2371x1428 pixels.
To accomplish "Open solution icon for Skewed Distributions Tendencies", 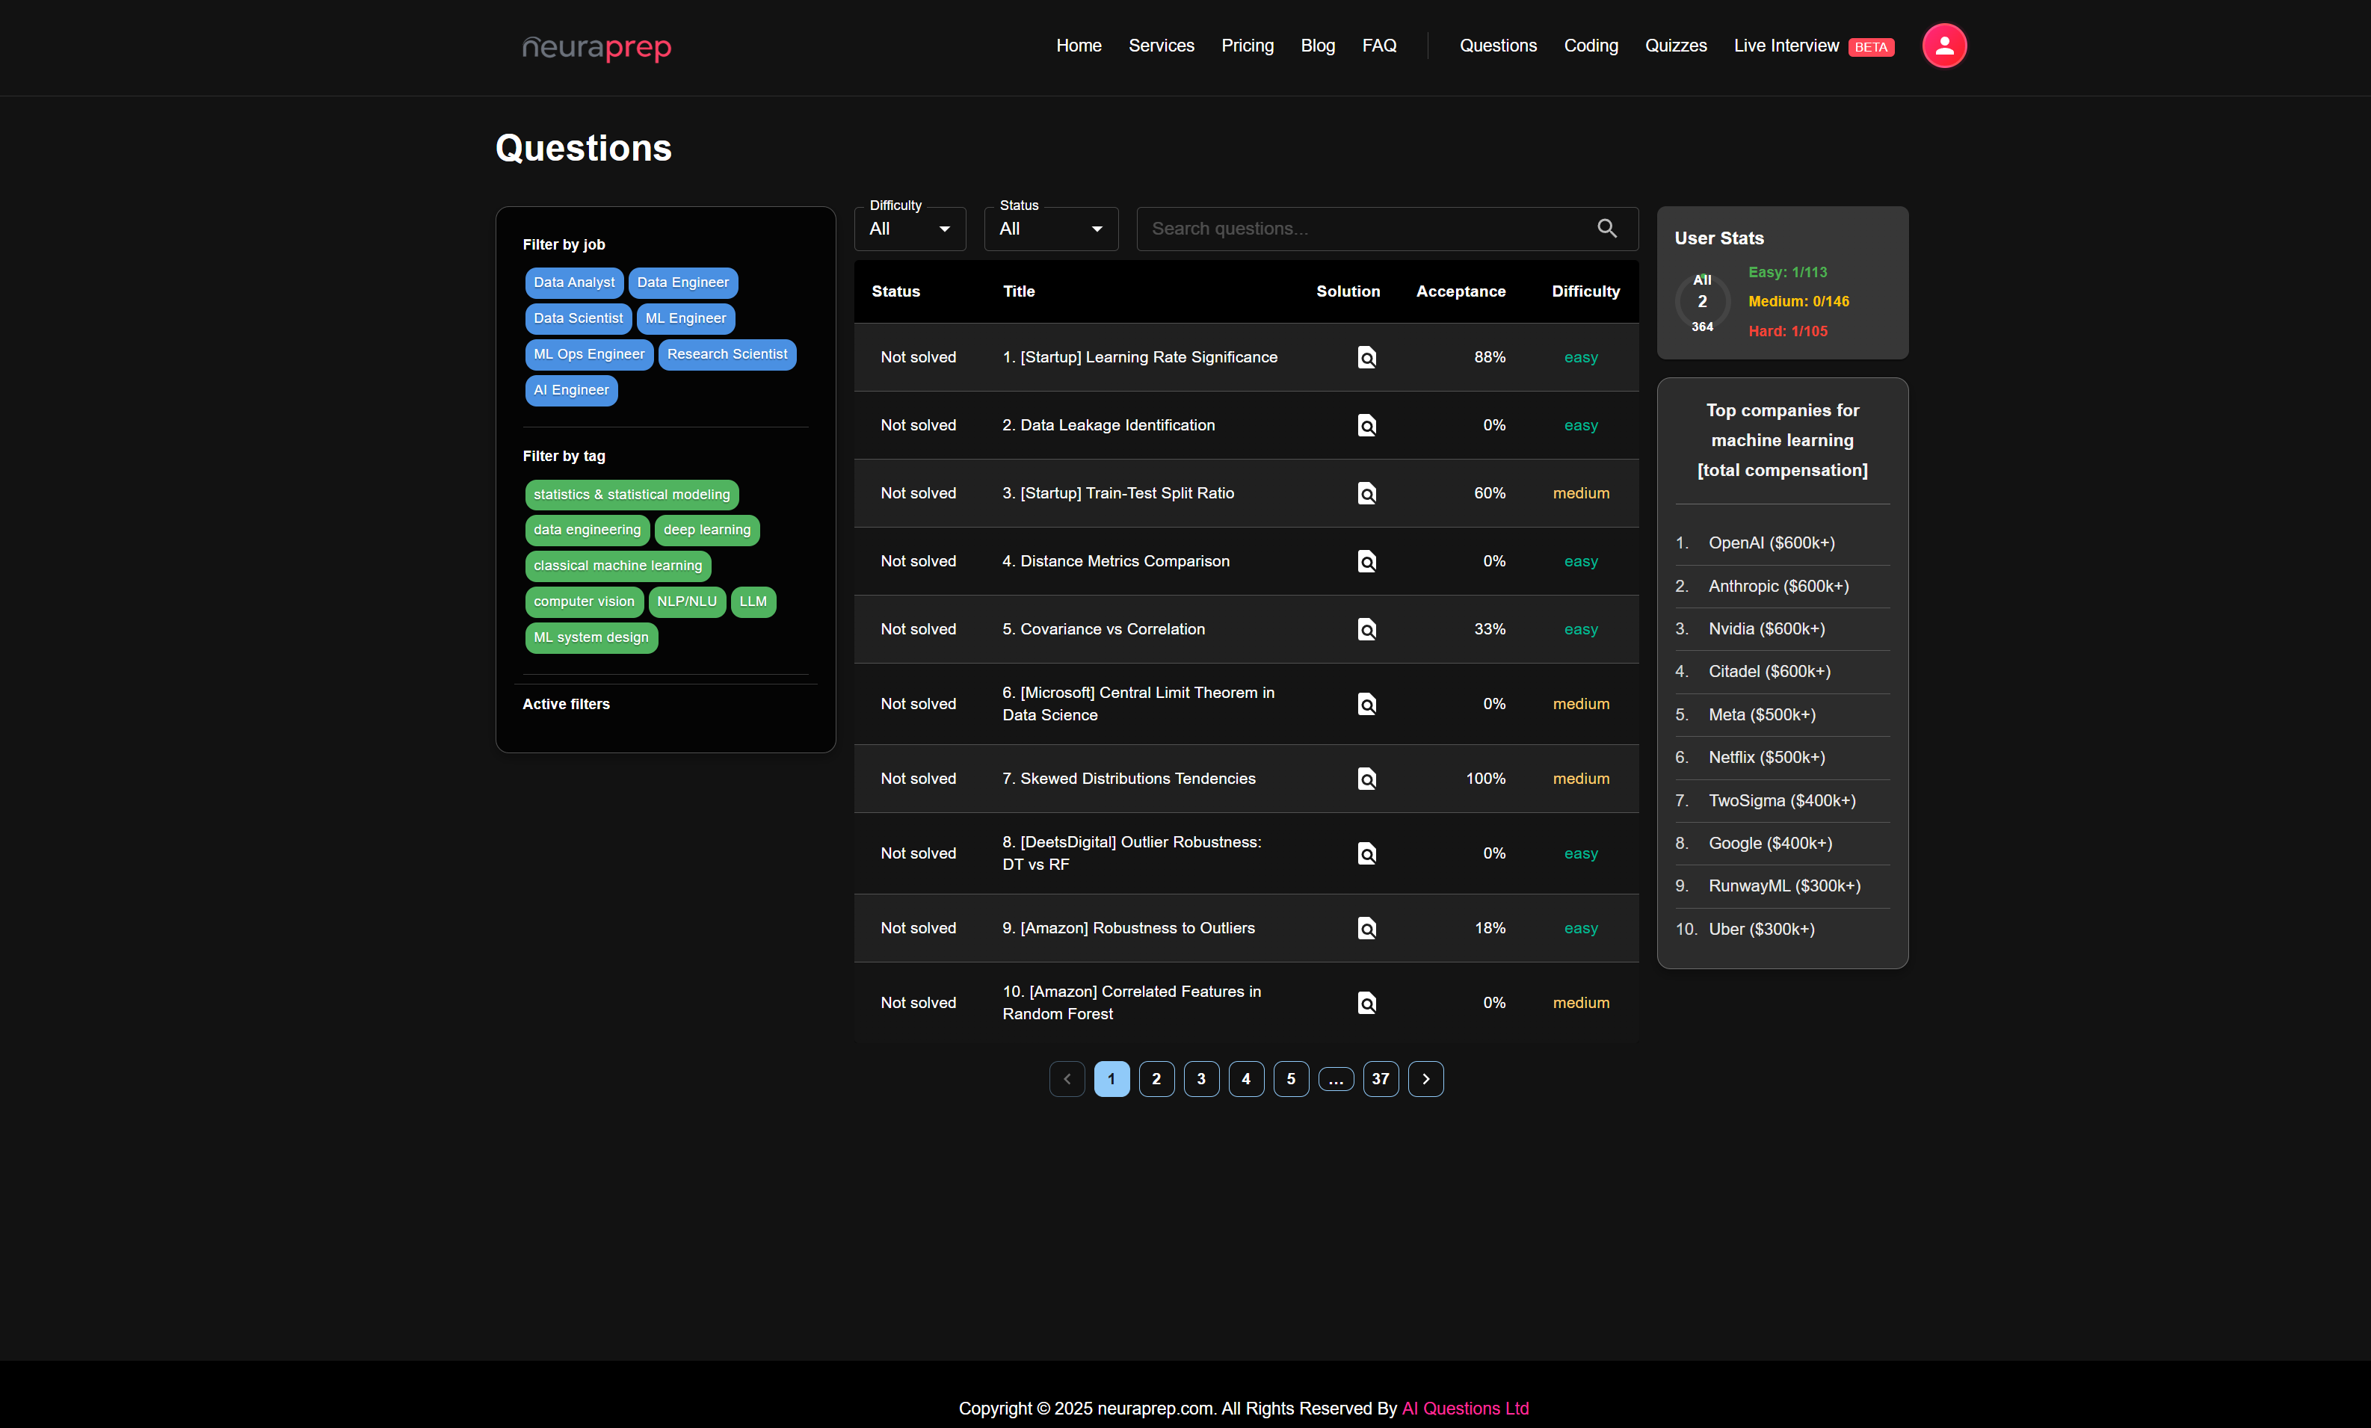I will click(x=1366, y=779).
